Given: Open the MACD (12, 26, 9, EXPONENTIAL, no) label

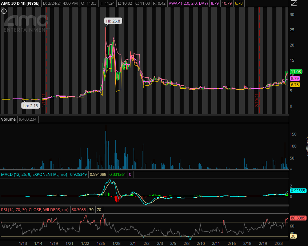Looking at the screenshot, I should coord(34,174).
